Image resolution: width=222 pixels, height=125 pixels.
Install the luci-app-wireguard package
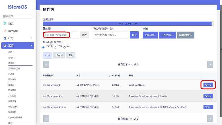point(208,85)
